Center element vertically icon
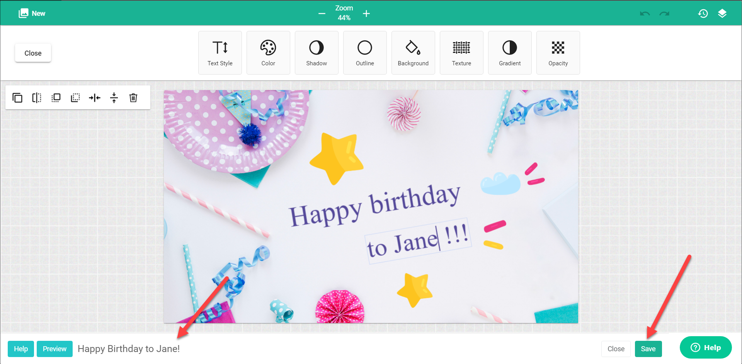This screenshot has width=742, height=364. tap(114, 98)
